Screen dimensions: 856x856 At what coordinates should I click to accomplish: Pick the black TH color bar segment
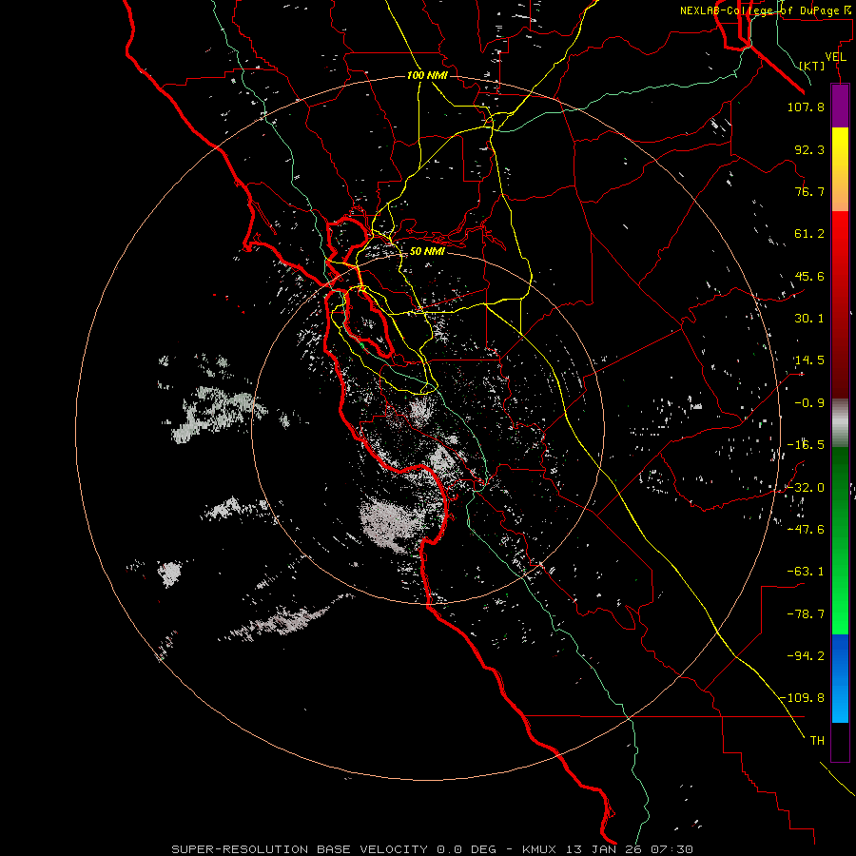[840, 742]
